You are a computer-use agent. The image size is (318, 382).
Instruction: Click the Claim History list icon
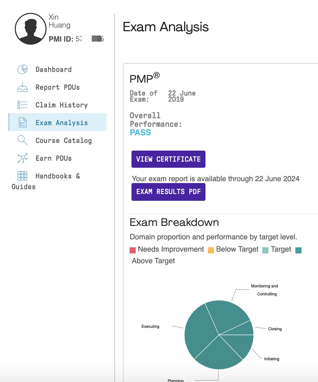23,105
